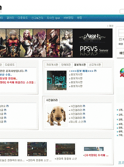Click the file icon after 공지사항입니다
The image size is (124, 167).
[26, 71]
